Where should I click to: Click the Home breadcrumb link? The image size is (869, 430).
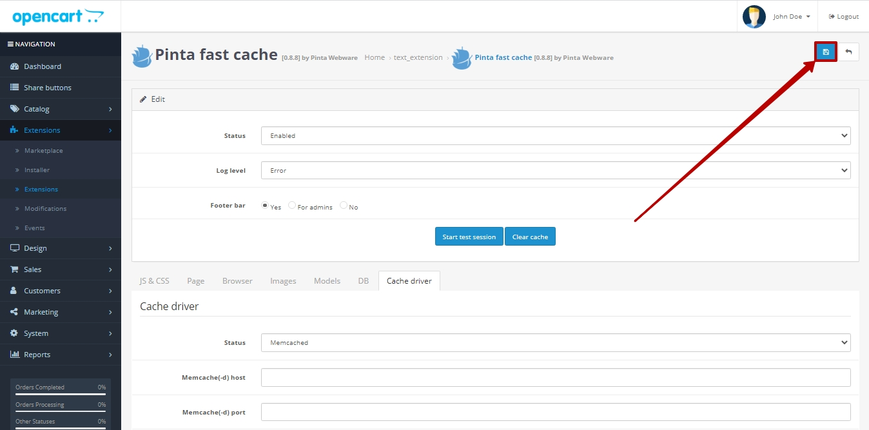pyautogui.click(x=375, y=57)
